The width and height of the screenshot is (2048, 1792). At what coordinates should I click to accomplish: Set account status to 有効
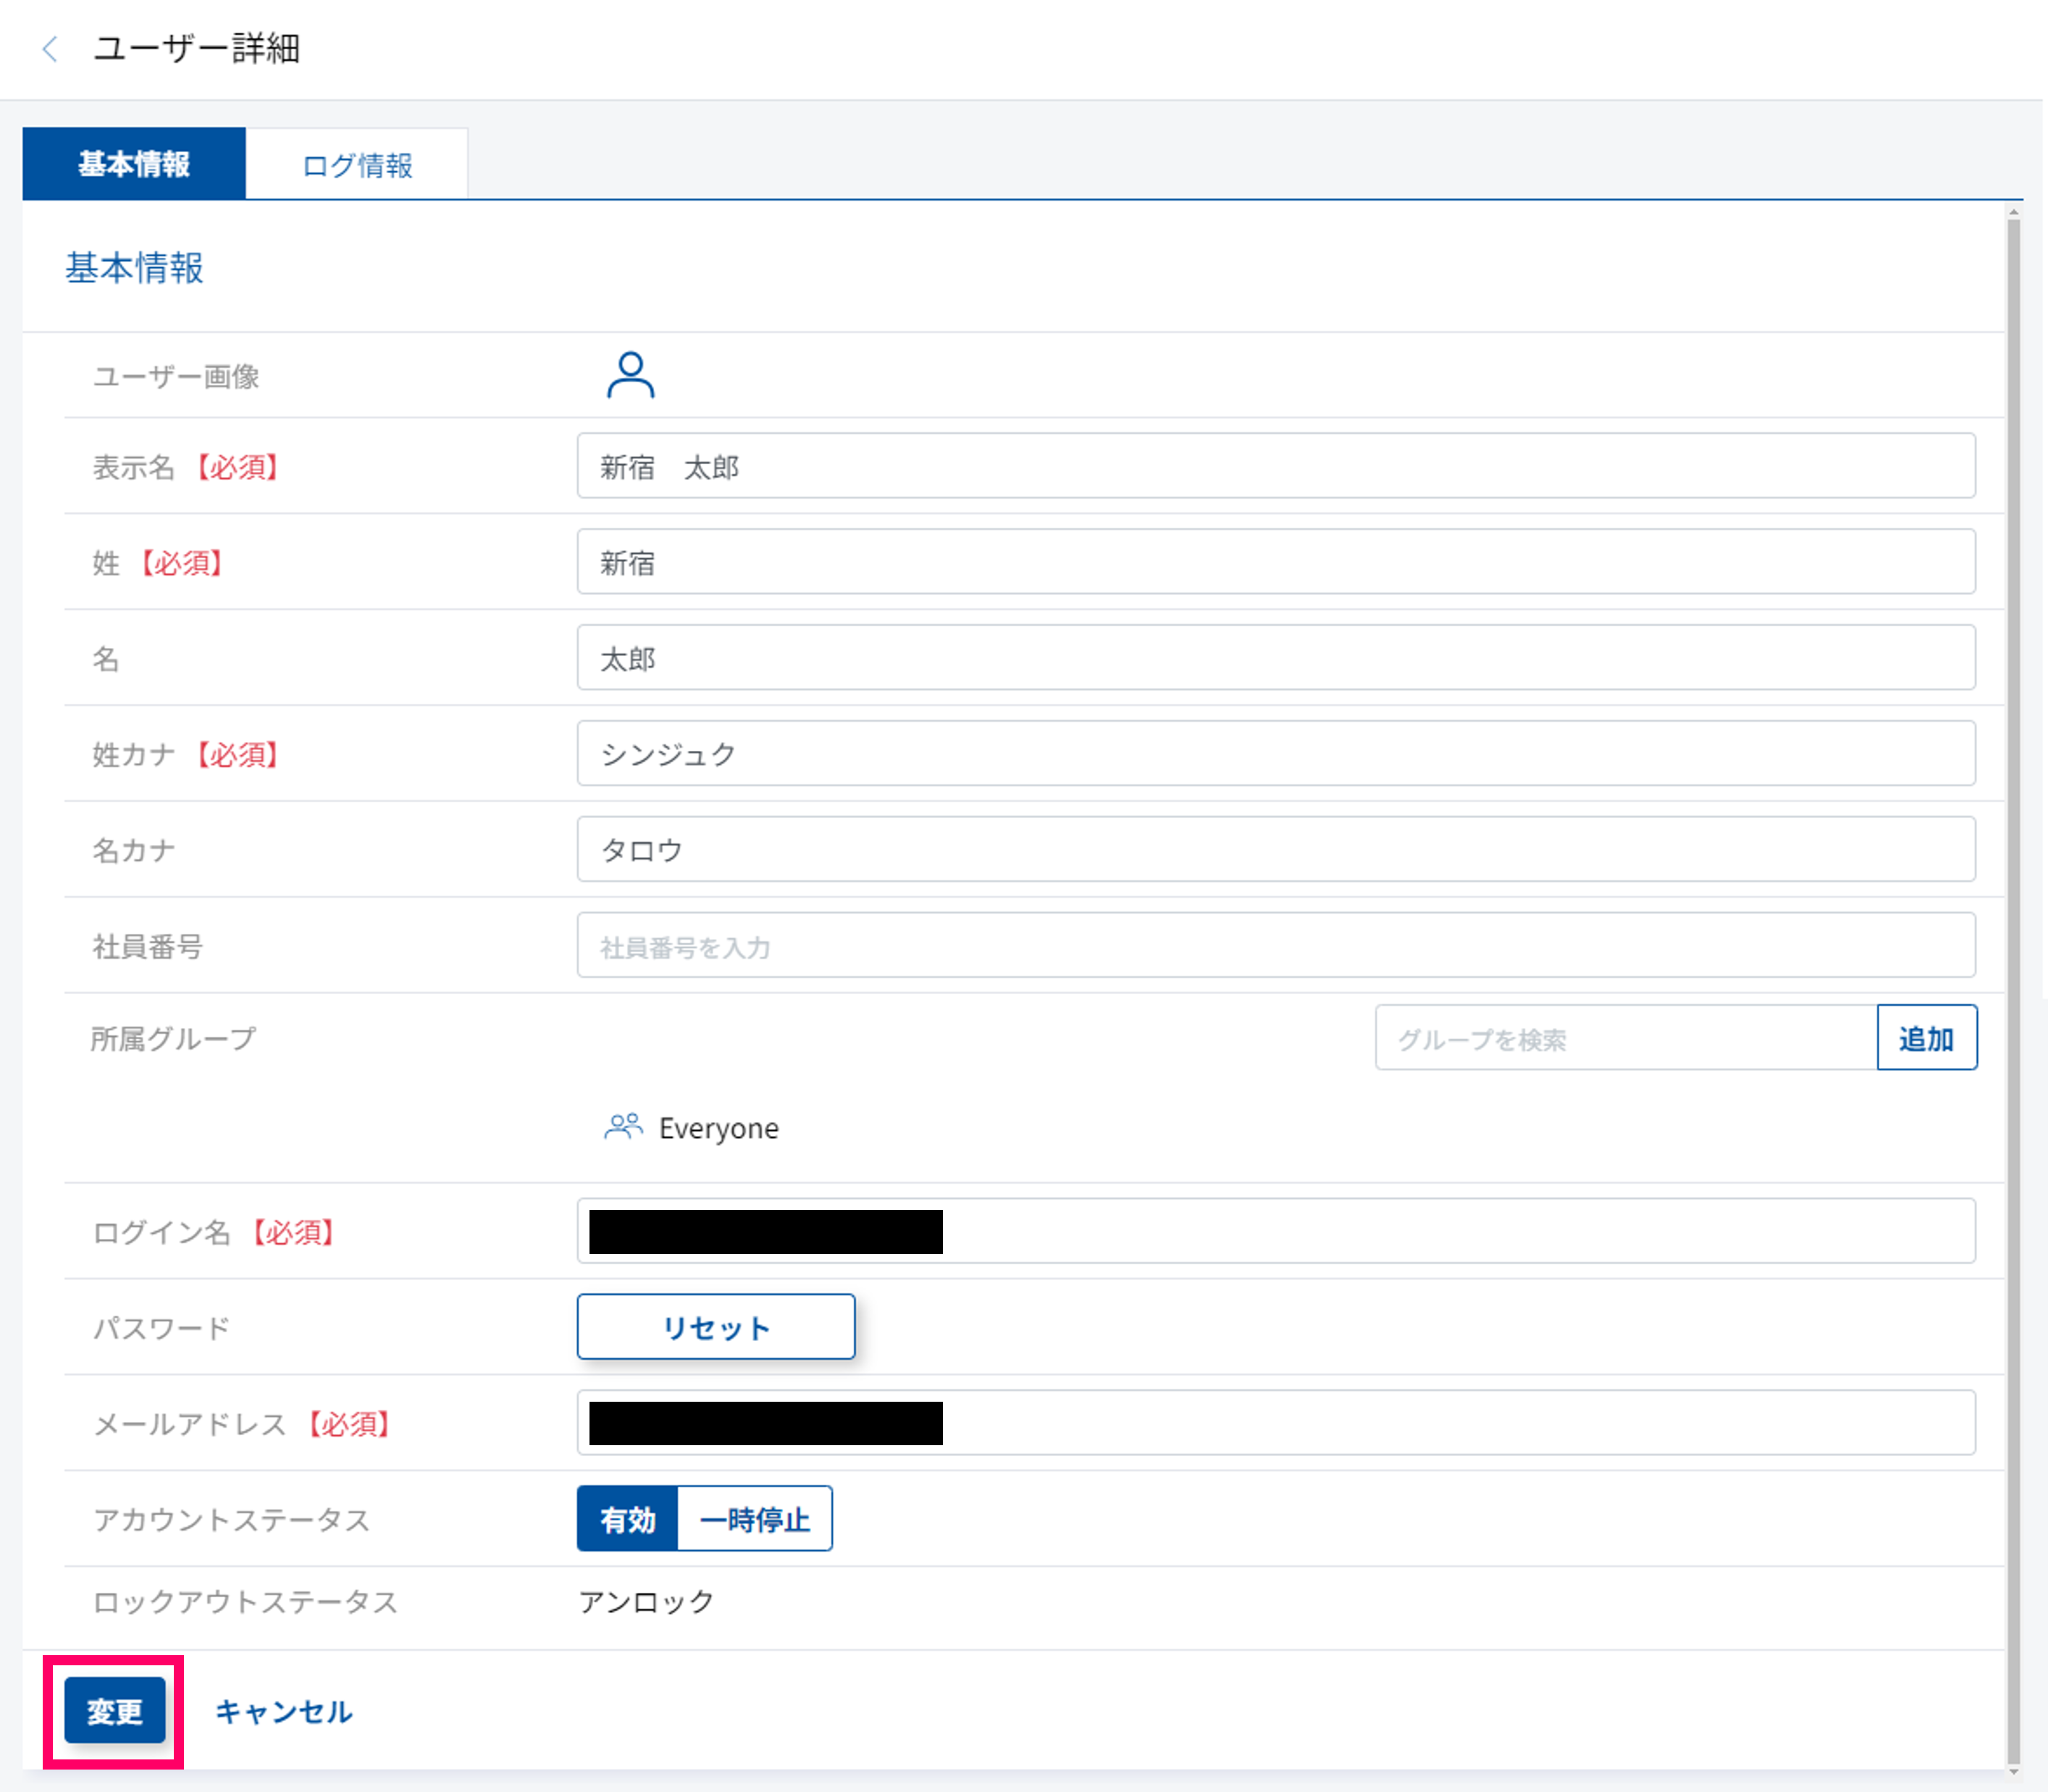click(627, 1519)
